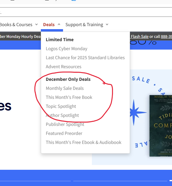Image resolution: width=172 pixels, height=186 pixels.
Task: Open the Deals menu
Action: (x=49, y=25)
